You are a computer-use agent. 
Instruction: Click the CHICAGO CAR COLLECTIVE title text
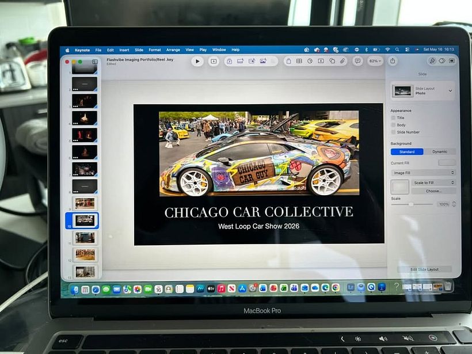point(258,212)
